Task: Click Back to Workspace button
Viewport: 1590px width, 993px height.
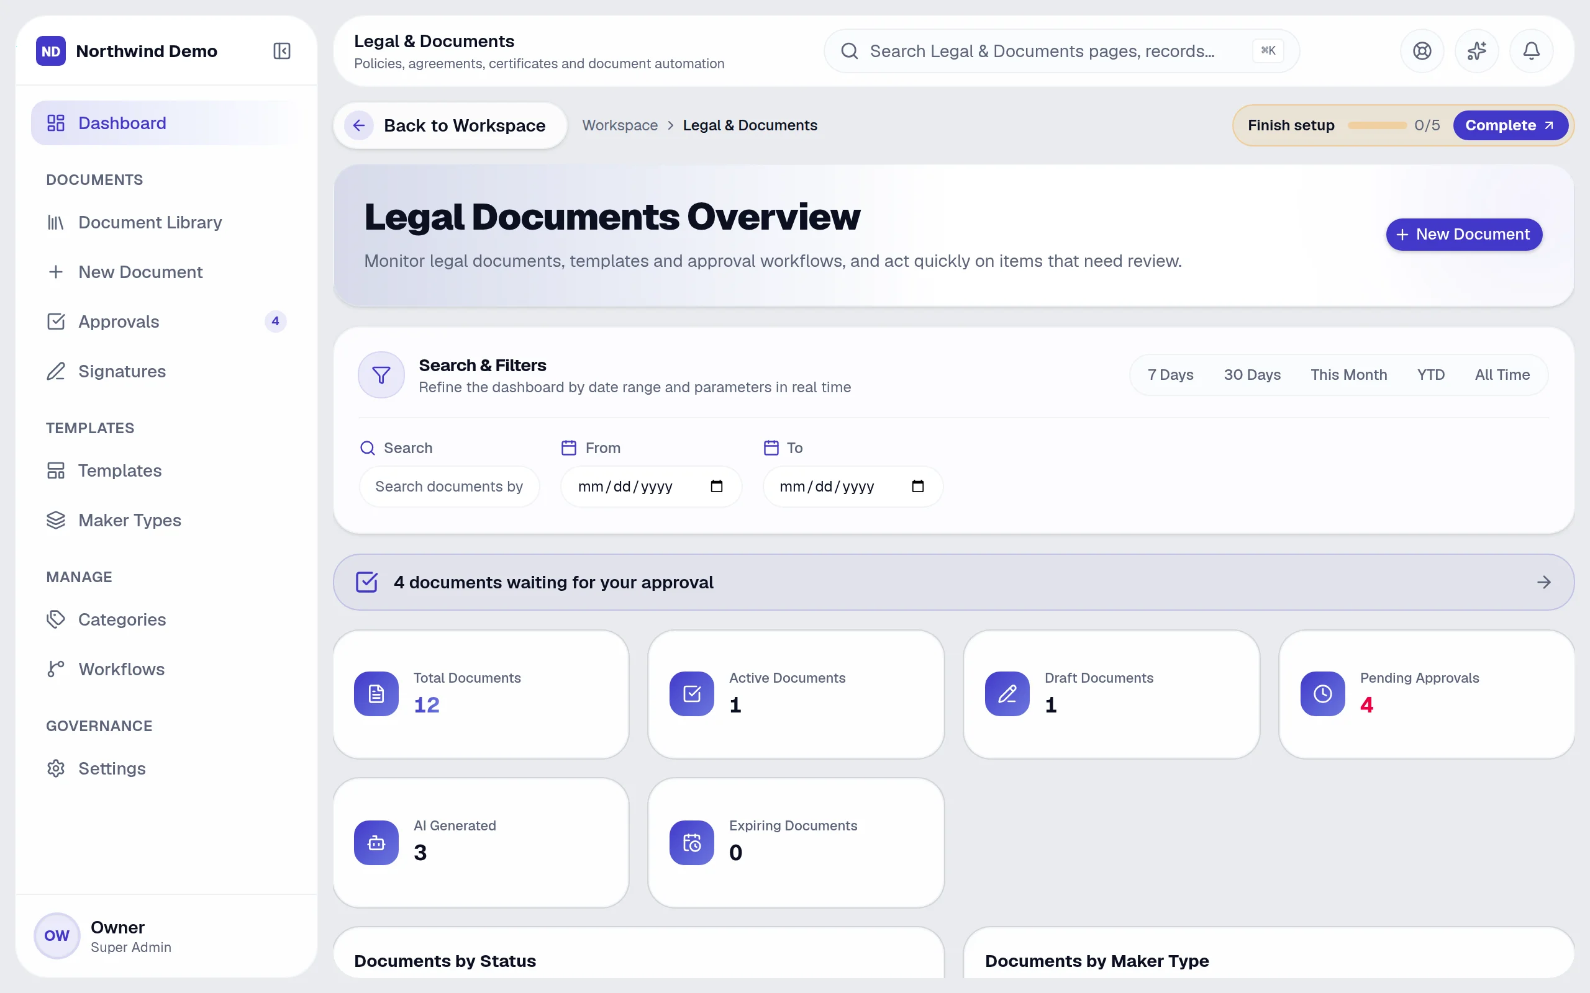Action: click(450, 125)
